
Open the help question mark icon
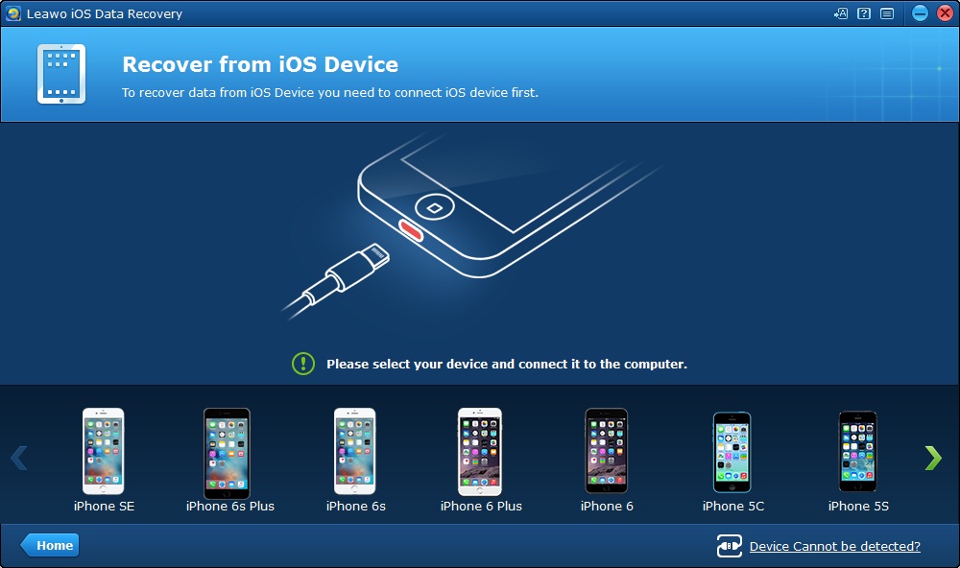pyautogui.click(x=864, y=13)
